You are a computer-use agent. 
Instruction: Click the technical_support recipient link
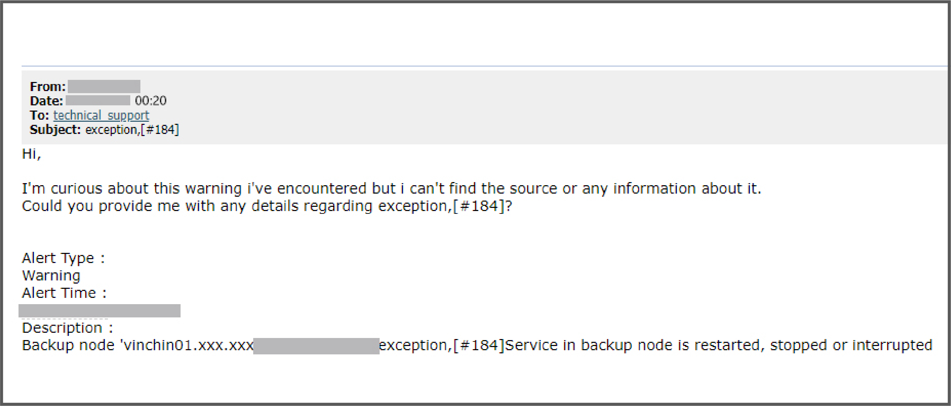[101, 115]
